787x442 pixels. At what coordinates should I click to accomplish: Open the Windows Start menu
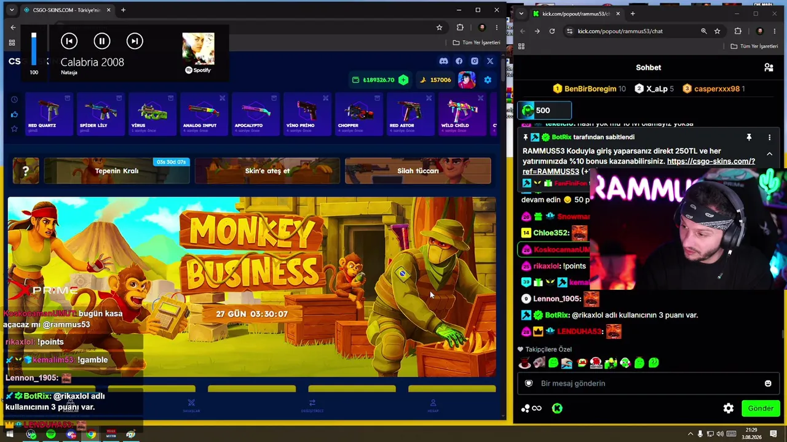pyautogui.click(x=10, y=435)
